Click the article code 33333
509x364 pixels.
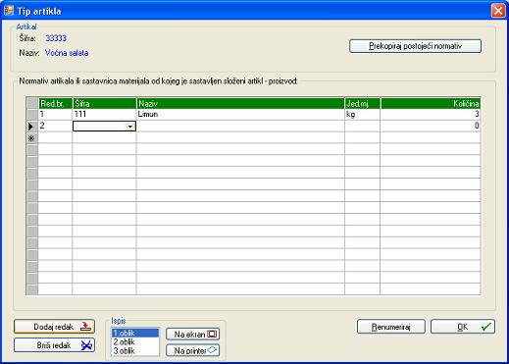(56, 38)
